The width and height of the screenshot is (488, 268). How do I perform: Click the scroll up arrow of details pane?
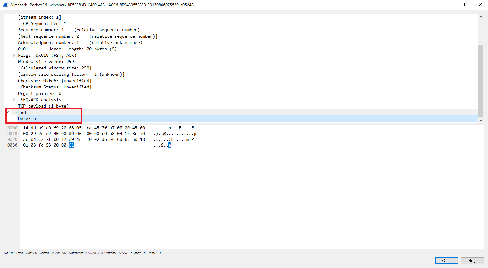[481, 17]
